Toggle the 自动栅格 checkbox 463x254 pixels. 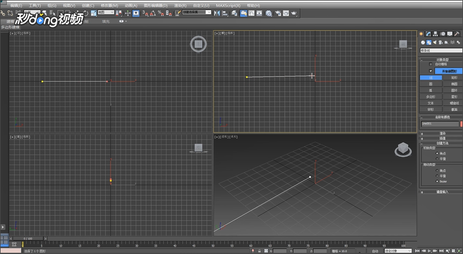(431, 65)
